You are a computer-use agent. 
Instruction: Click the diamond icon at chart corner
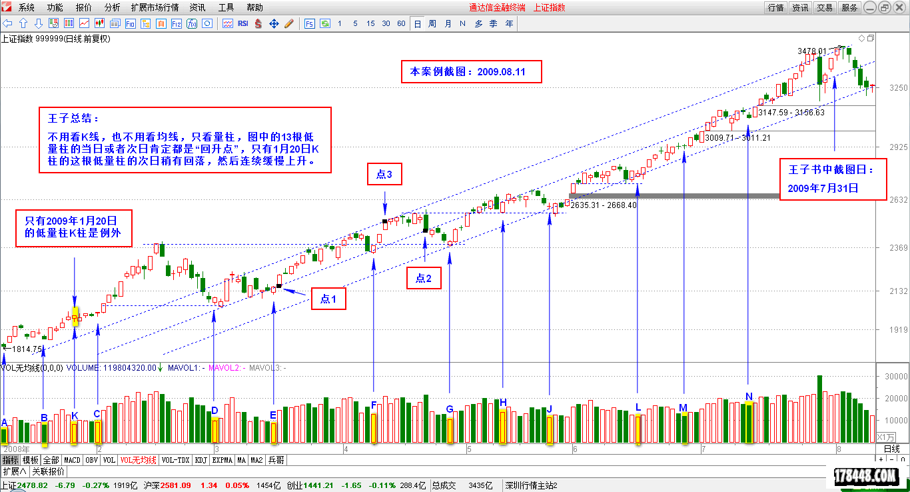coord(861,38)
